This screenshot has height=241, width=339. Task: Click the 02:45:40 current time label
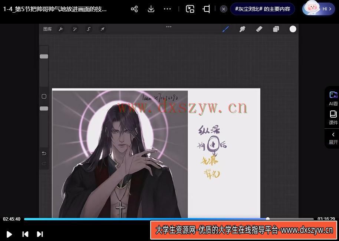[11, 219]
